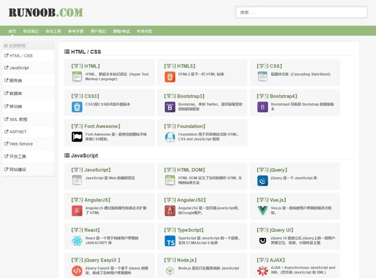Select 网站建设 in the sidebar

(29, 170)
